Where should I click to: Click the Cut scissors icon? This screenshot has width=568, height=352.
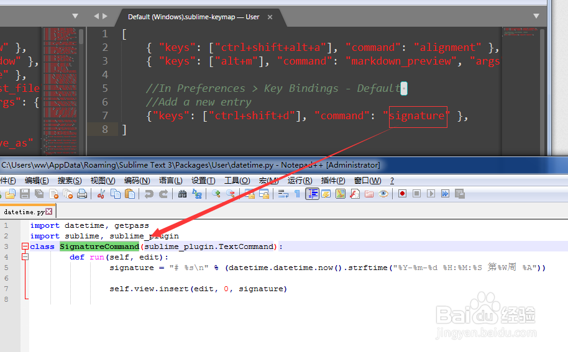tap(101, 194)
